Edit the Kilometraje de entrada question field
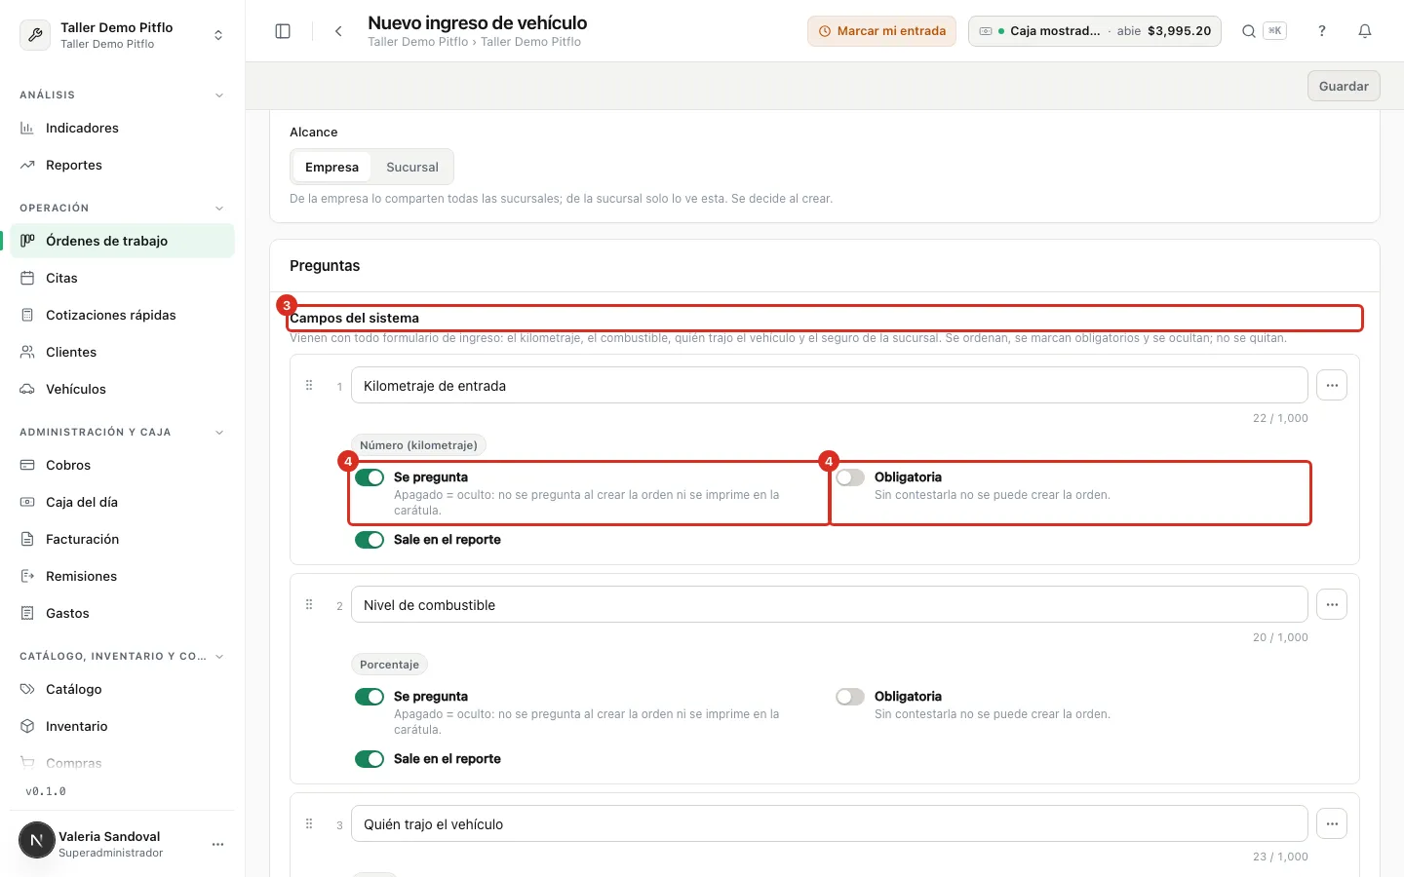 point(829,385)
